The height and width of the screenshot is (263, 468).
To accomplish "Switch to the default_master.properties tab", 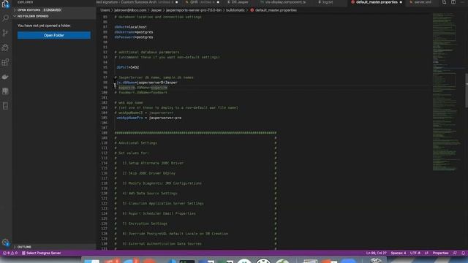I will pos(377,2).
